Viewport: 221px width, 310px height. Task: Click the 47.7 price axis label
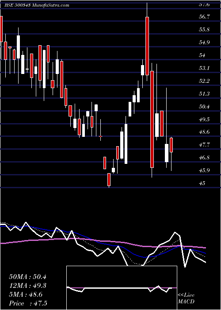[204, 145]
